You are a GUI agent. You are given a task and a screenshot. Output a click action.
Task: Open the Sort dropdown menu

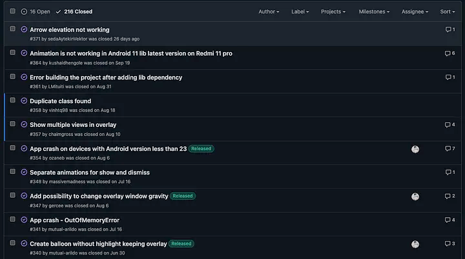click(x=448, y=12)
